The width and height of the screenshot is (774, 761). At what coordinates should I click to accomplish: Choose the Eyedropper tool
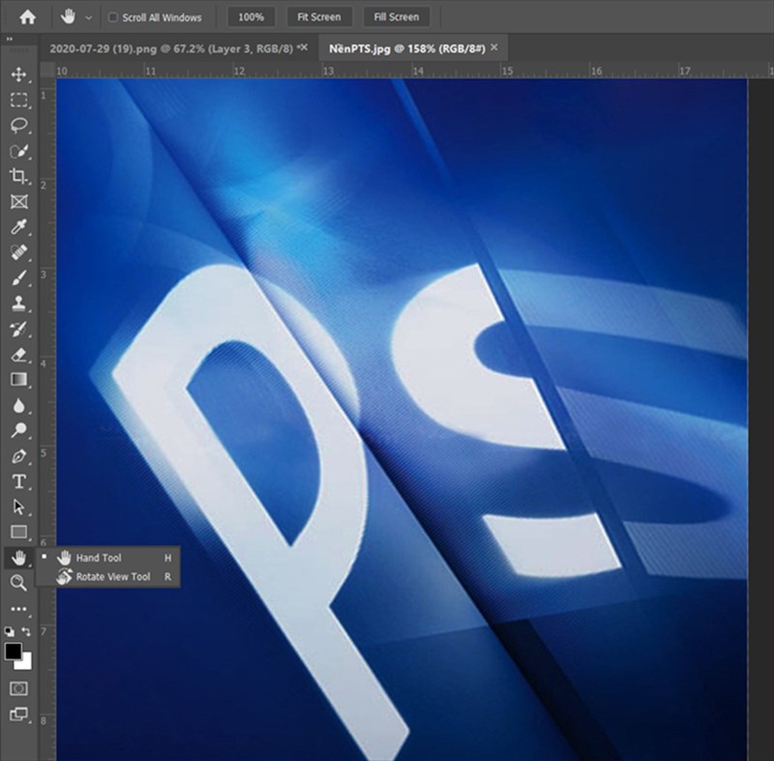(x=18, y=228)
